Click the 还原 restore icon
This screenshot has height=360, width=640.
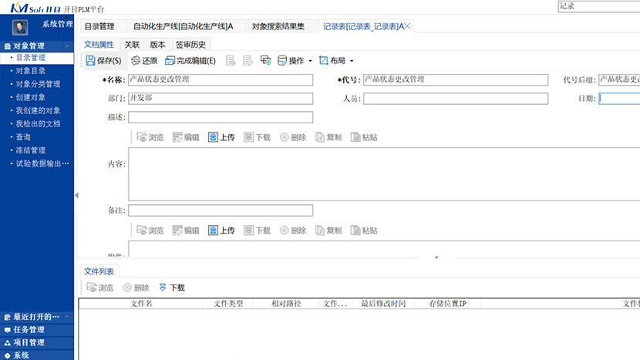[136, 60]
